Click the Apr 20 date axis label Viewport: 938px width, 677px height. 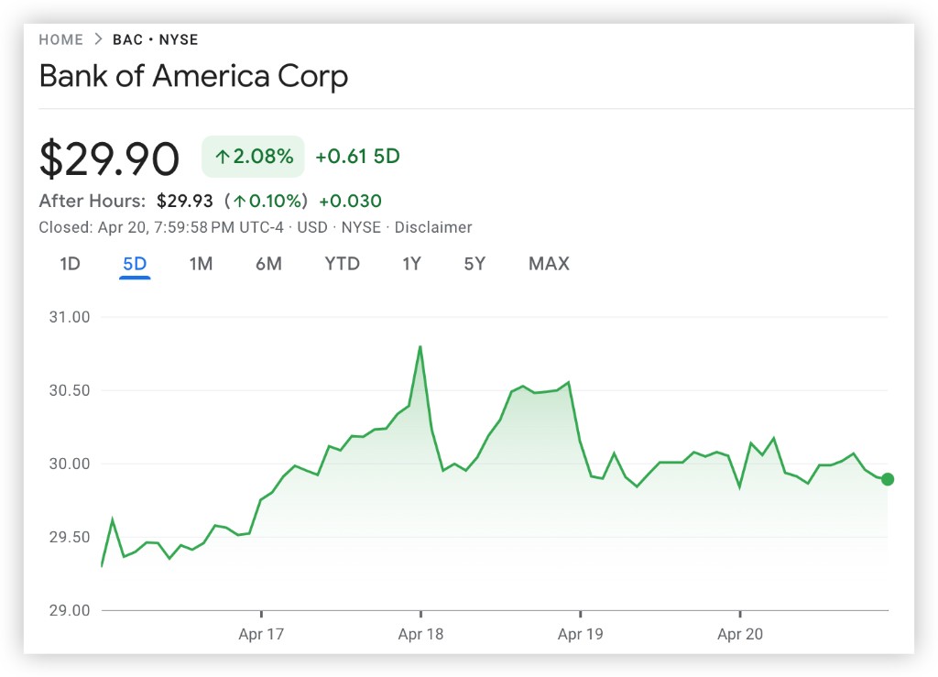740,634
